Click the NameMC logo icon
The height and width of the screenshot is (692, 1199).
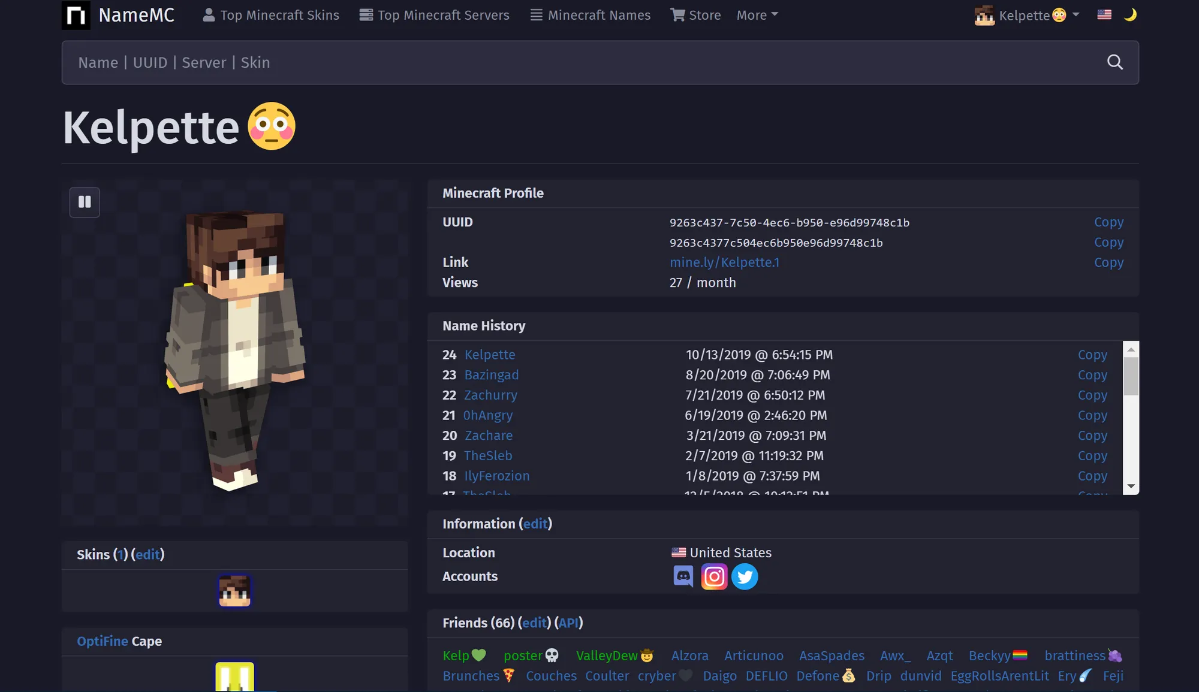pos(76,15)
